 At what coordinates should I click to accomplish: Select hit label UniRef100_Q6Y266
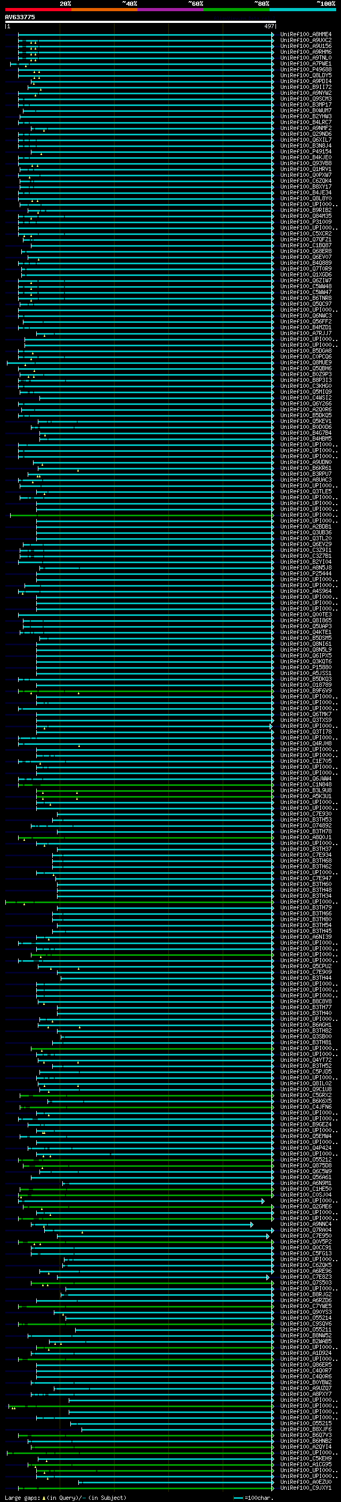306,403
